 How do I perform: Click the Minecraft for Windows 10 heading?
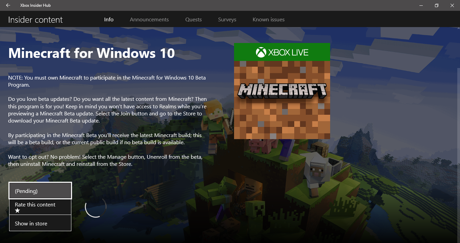[x=92, y=53]
